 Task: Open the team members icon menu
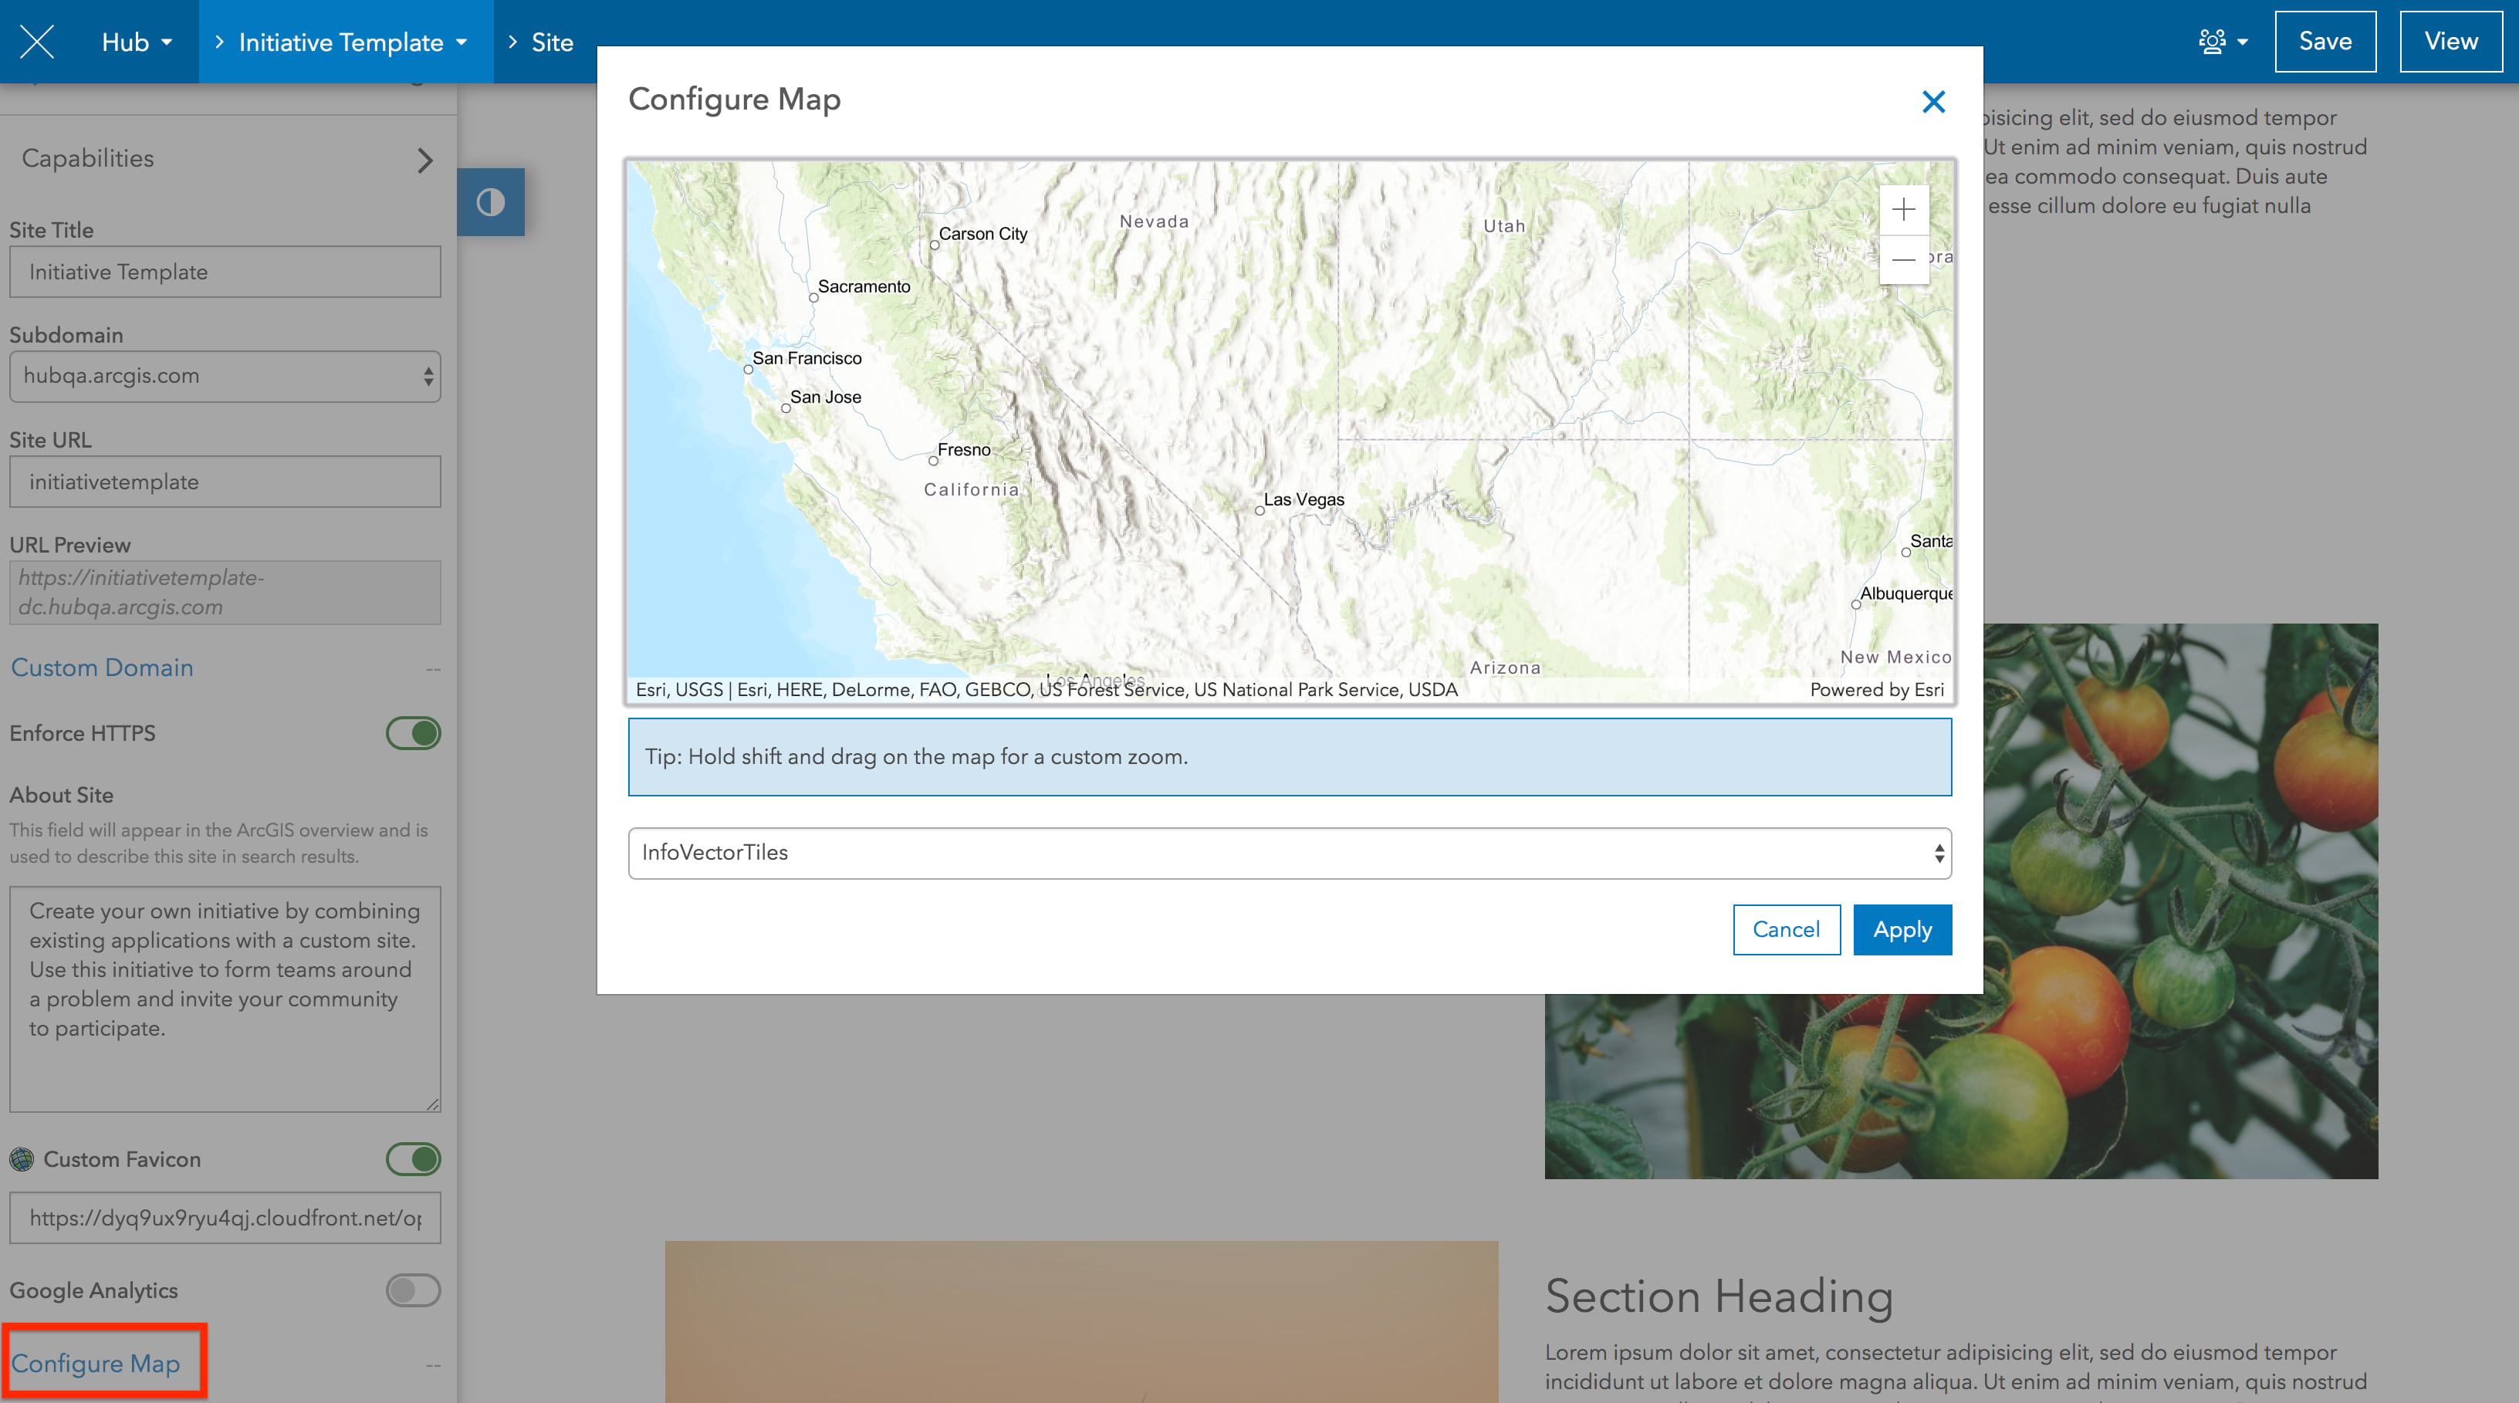pos(2222,41)
